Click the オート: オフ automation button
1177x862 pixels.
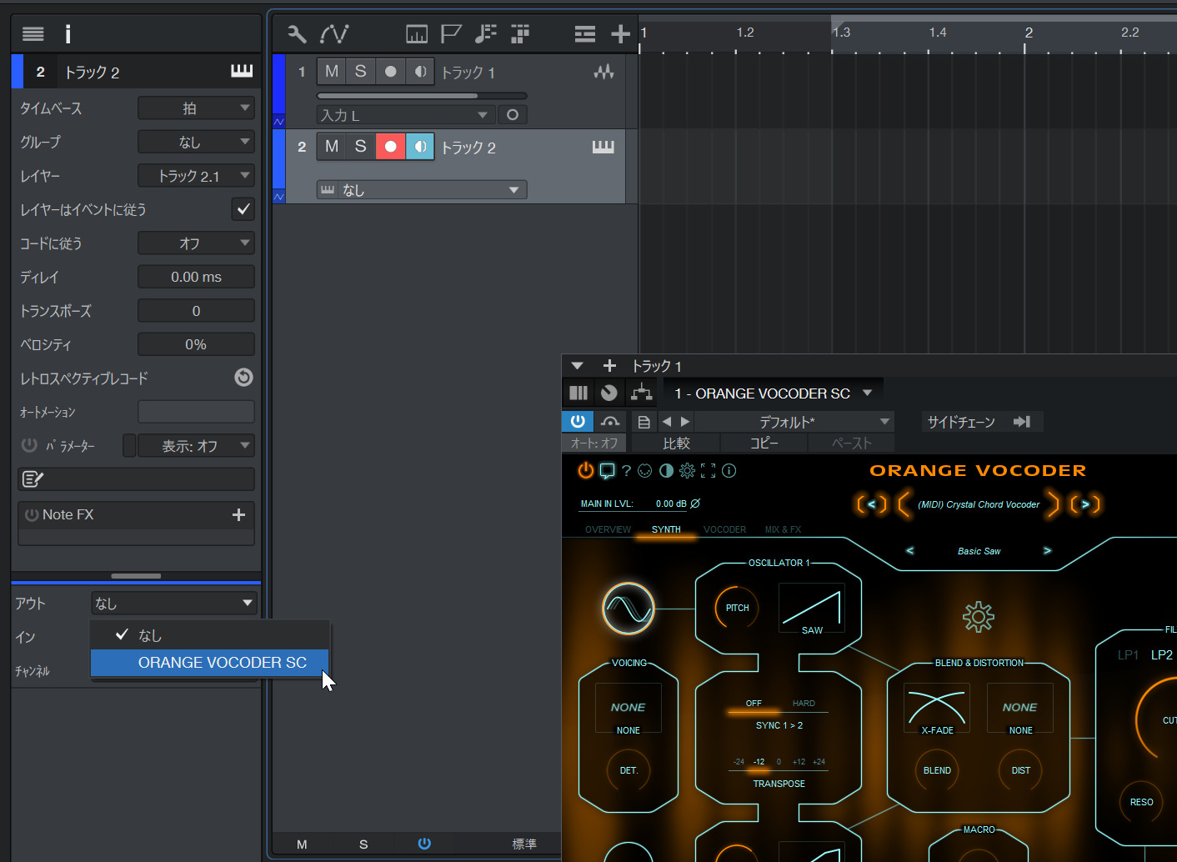coord(594,444)
